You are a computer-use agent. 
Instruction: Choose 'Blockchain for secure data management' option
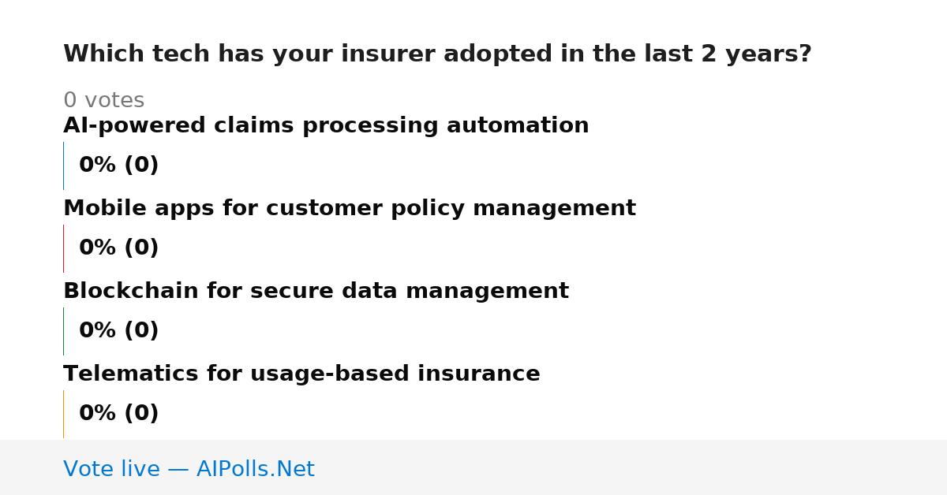[x=316, y=292]
